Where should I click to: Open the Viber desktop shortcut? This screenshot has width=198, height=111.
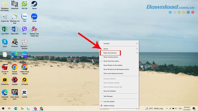[x=24, y=30]
